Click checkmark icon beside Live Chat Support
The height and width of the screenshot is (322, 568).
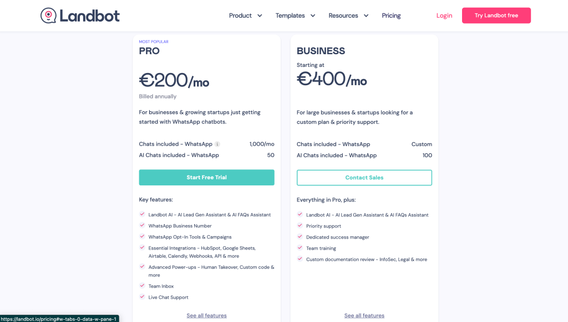coord(143,297)
